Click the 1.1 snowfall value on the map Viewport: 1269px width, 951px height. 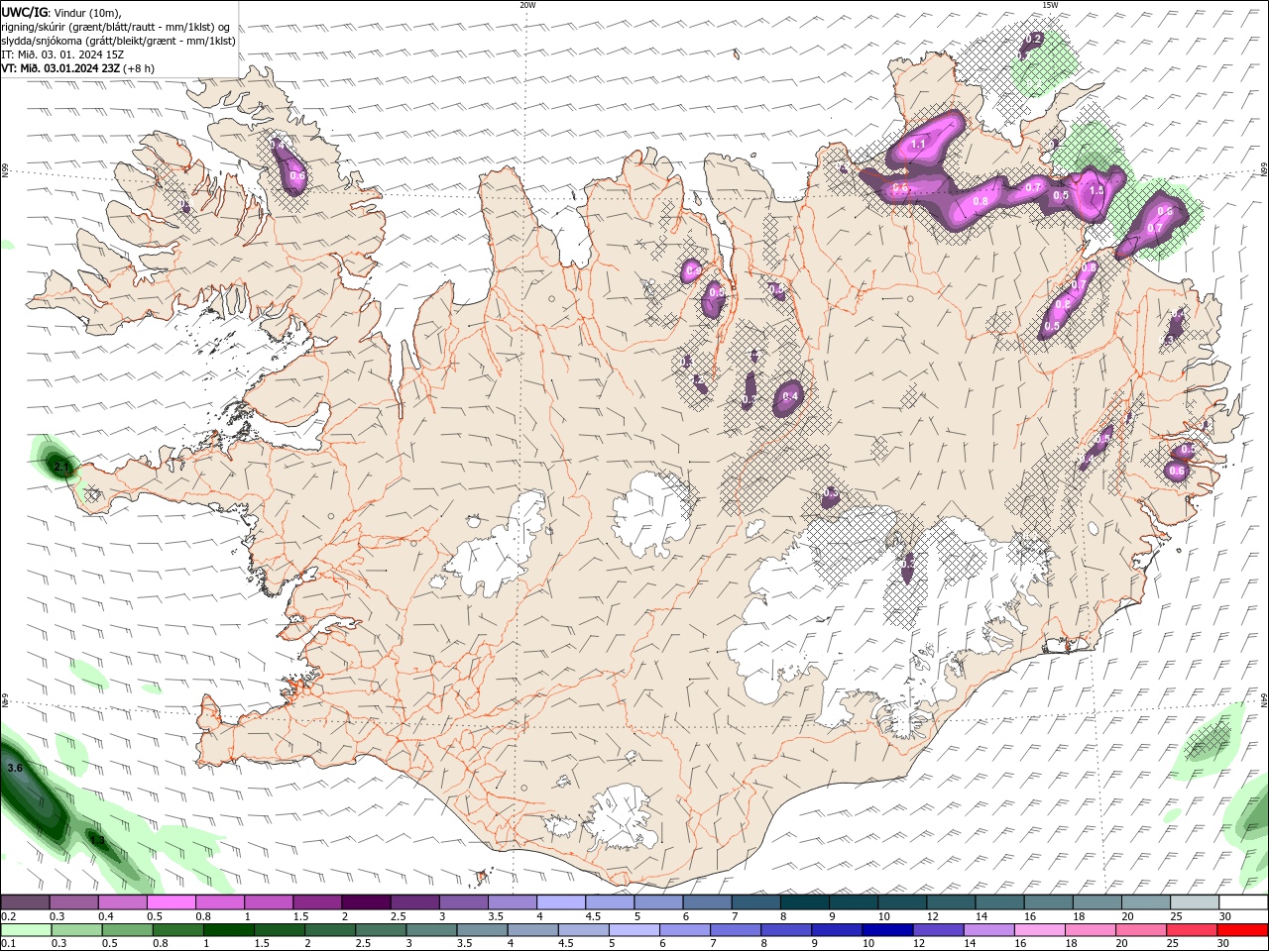coord(918,145)
